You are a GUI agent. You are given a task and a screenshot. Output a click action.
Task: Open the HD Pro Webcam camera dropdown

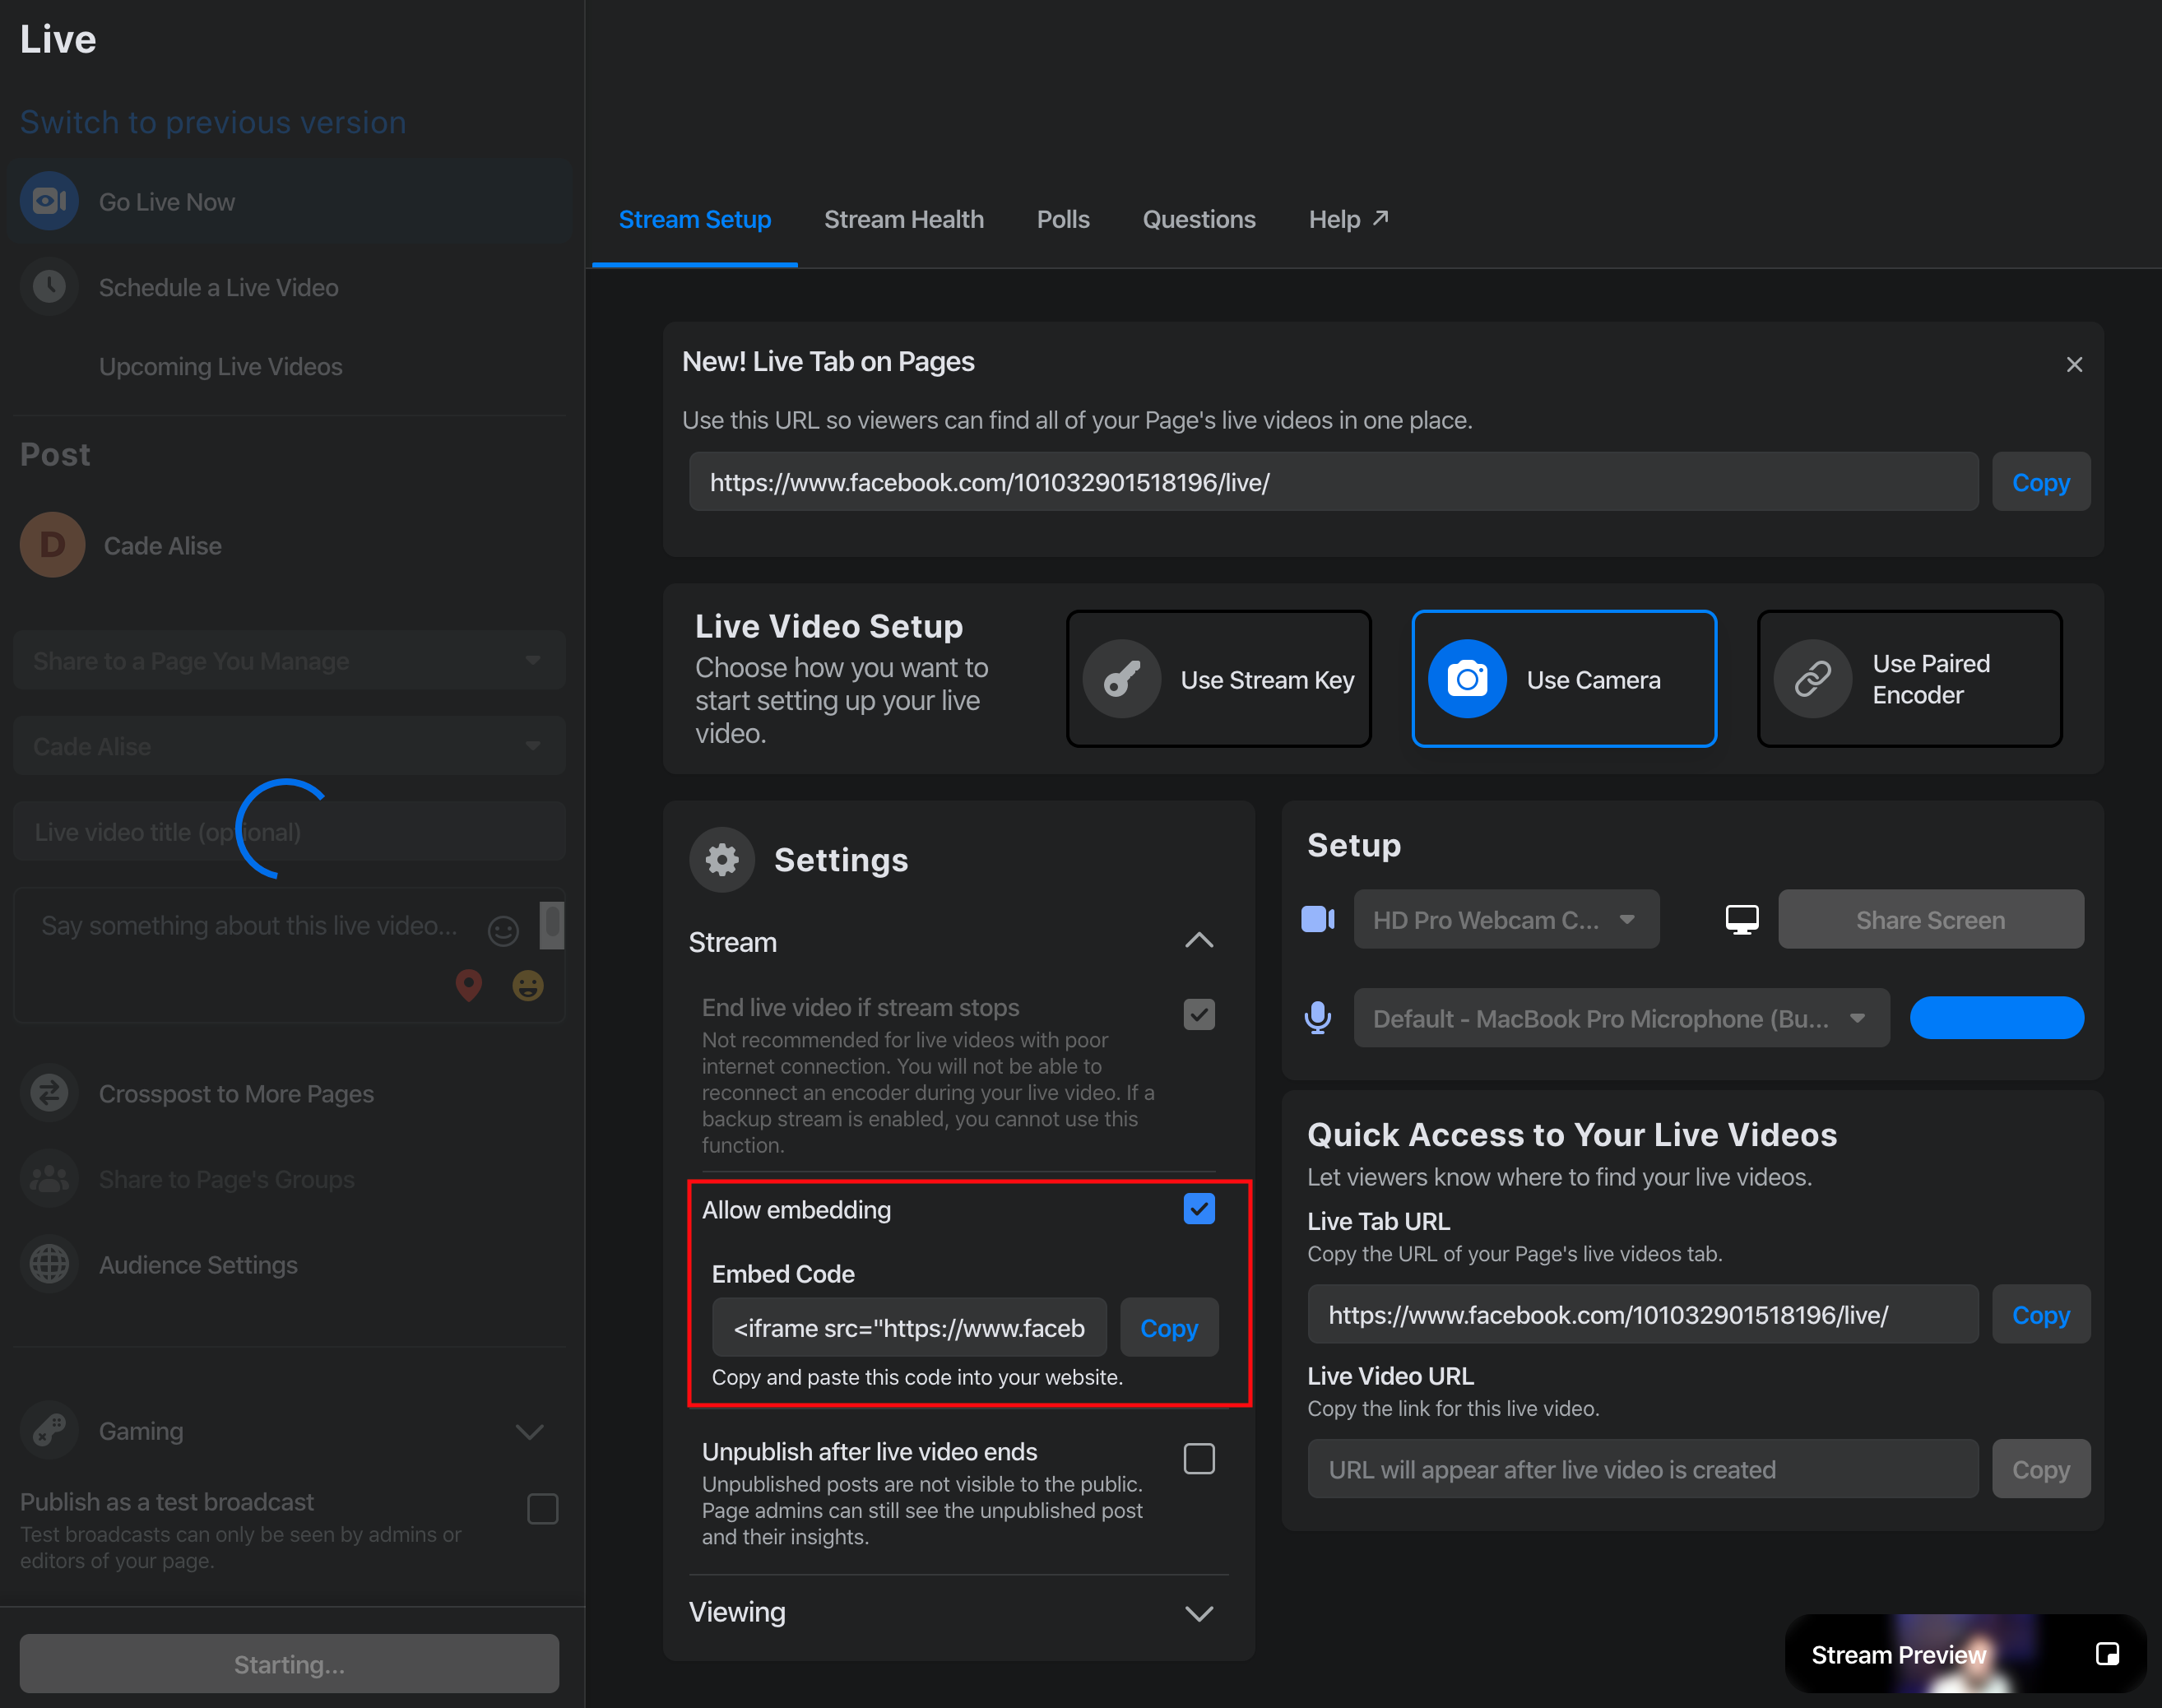click(1506, 919)
